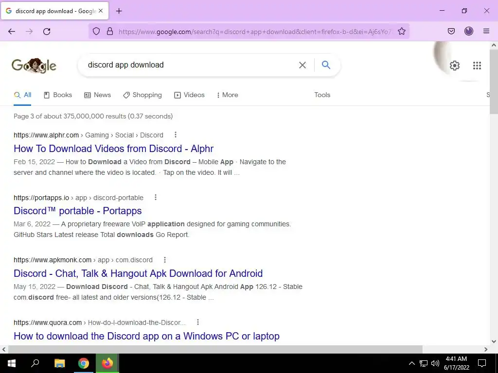
Task: Go back to previous page
Action: point(12,32)
